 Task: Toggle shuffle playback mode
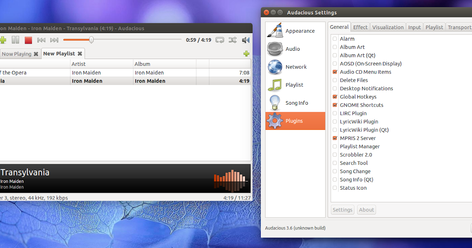pyautogui.click(x=232, y=40)
